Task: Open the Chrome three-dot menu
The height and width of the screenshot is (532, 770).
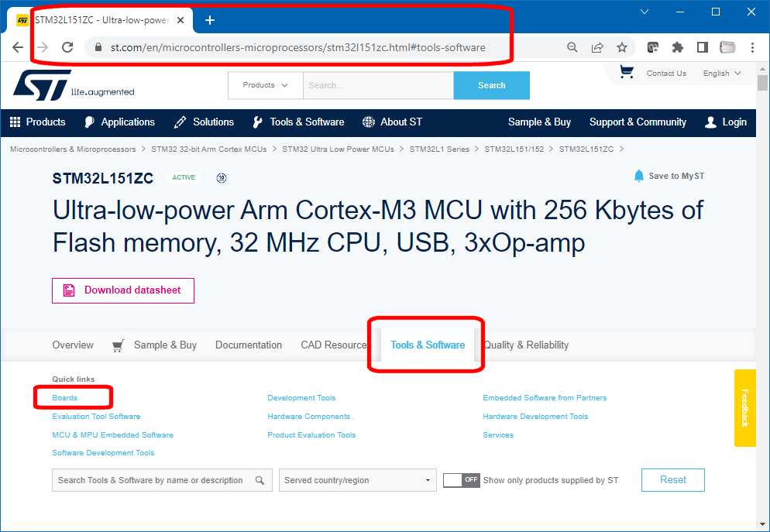Action: point(752,47)
